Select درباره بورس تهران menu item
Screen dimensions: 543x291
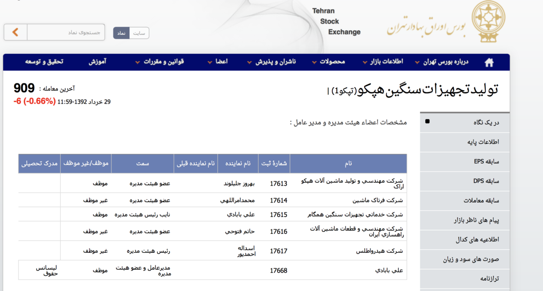[x=446, y=62]
